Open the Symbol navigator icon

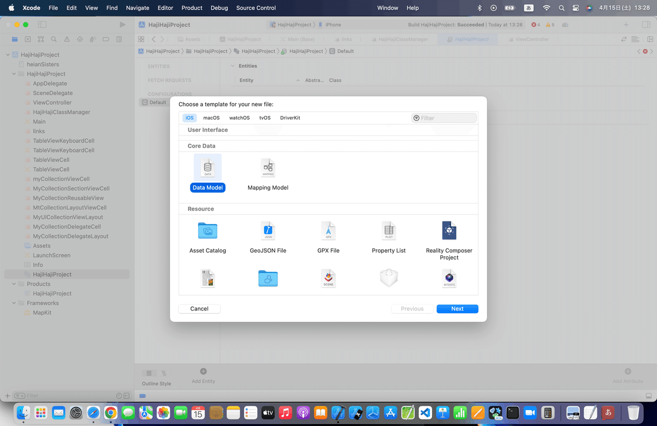[41, 39]
